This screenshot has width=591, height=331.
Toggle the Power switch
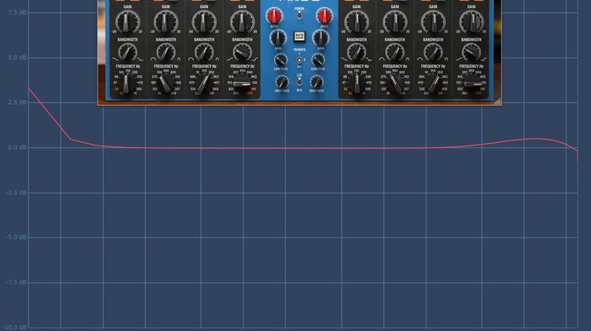coord(299,14)
